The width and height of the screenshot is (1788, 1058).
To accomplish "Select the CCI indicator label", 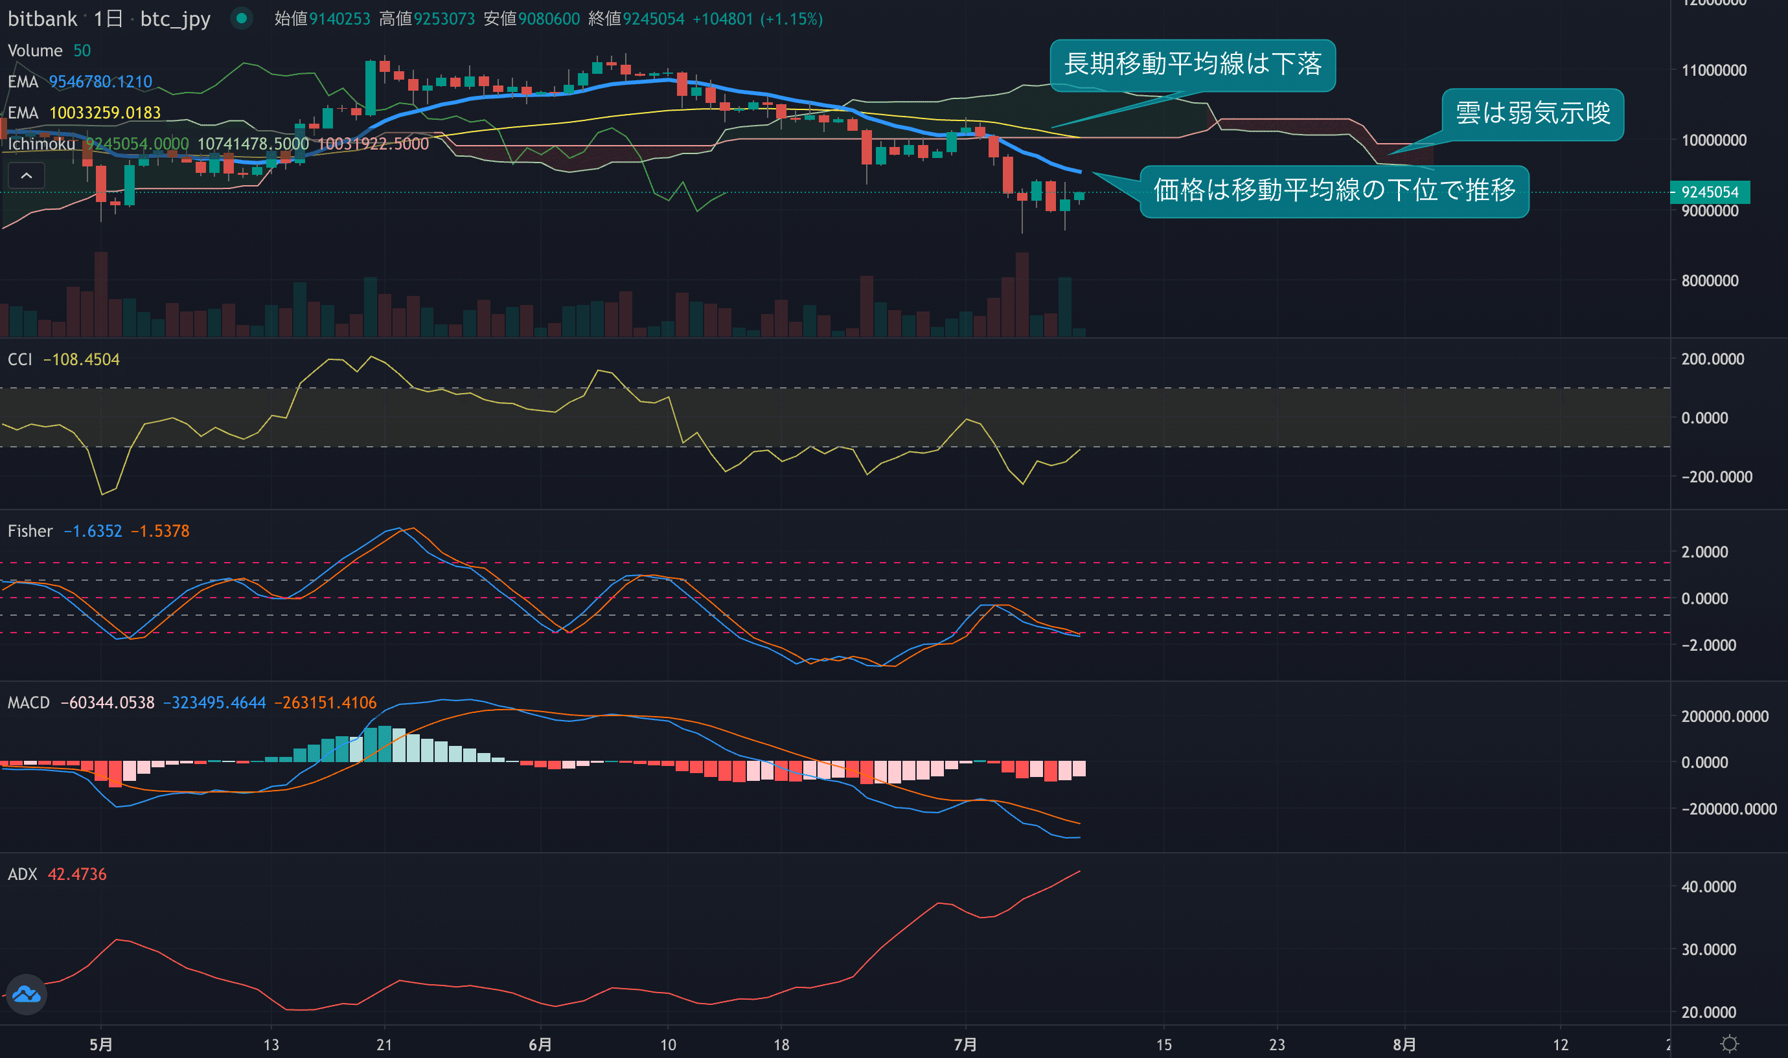I will pos(20,359).
